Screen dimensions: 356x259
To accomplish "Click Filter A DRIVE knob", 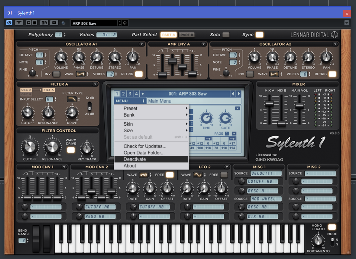I will click(x=72, y=113).
